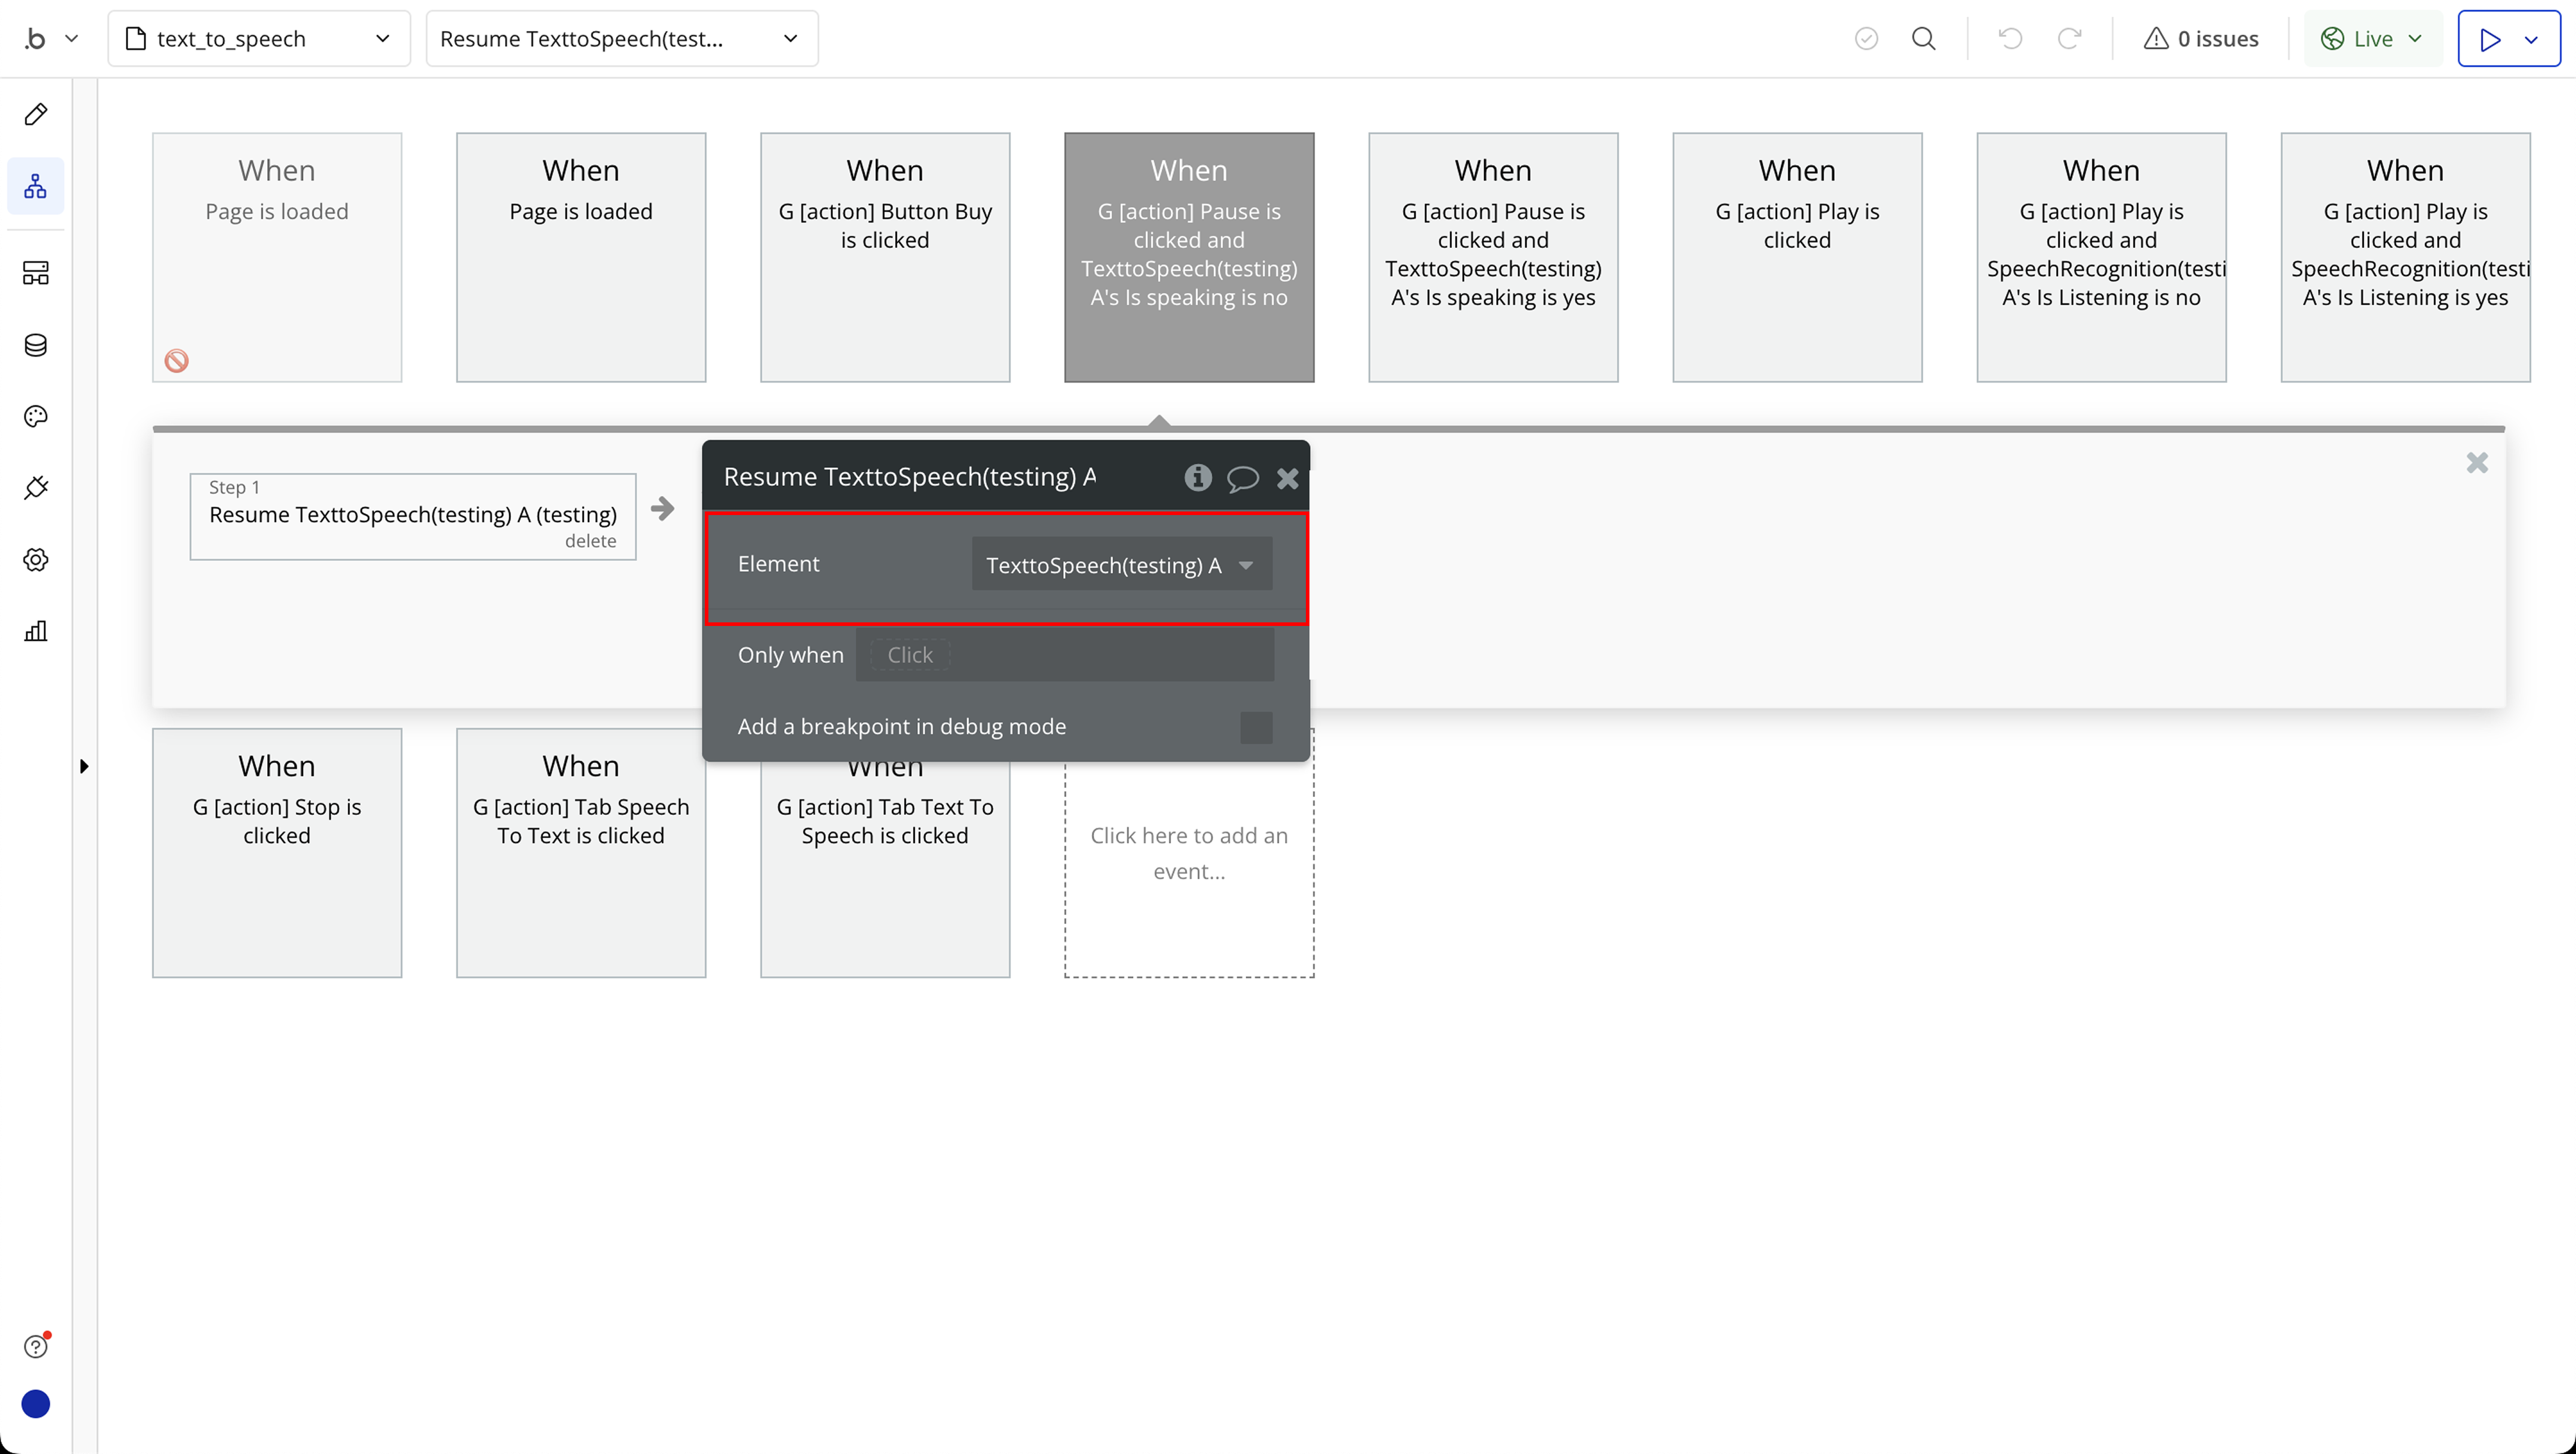Click the Only when condition field
This screenshot has height=1454, width=2576.
[1064, 655]
